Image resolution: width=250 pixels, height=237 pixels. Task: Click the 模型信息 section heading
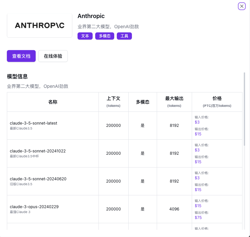click(x=17, y=76)
